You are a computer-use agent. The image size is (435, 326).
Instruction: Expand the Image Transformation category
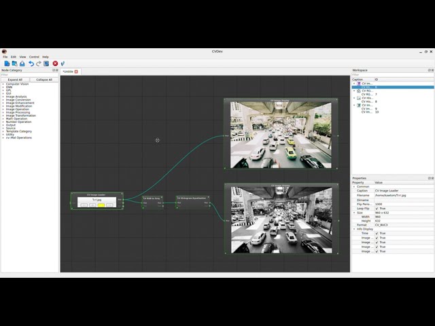point(3,115)
